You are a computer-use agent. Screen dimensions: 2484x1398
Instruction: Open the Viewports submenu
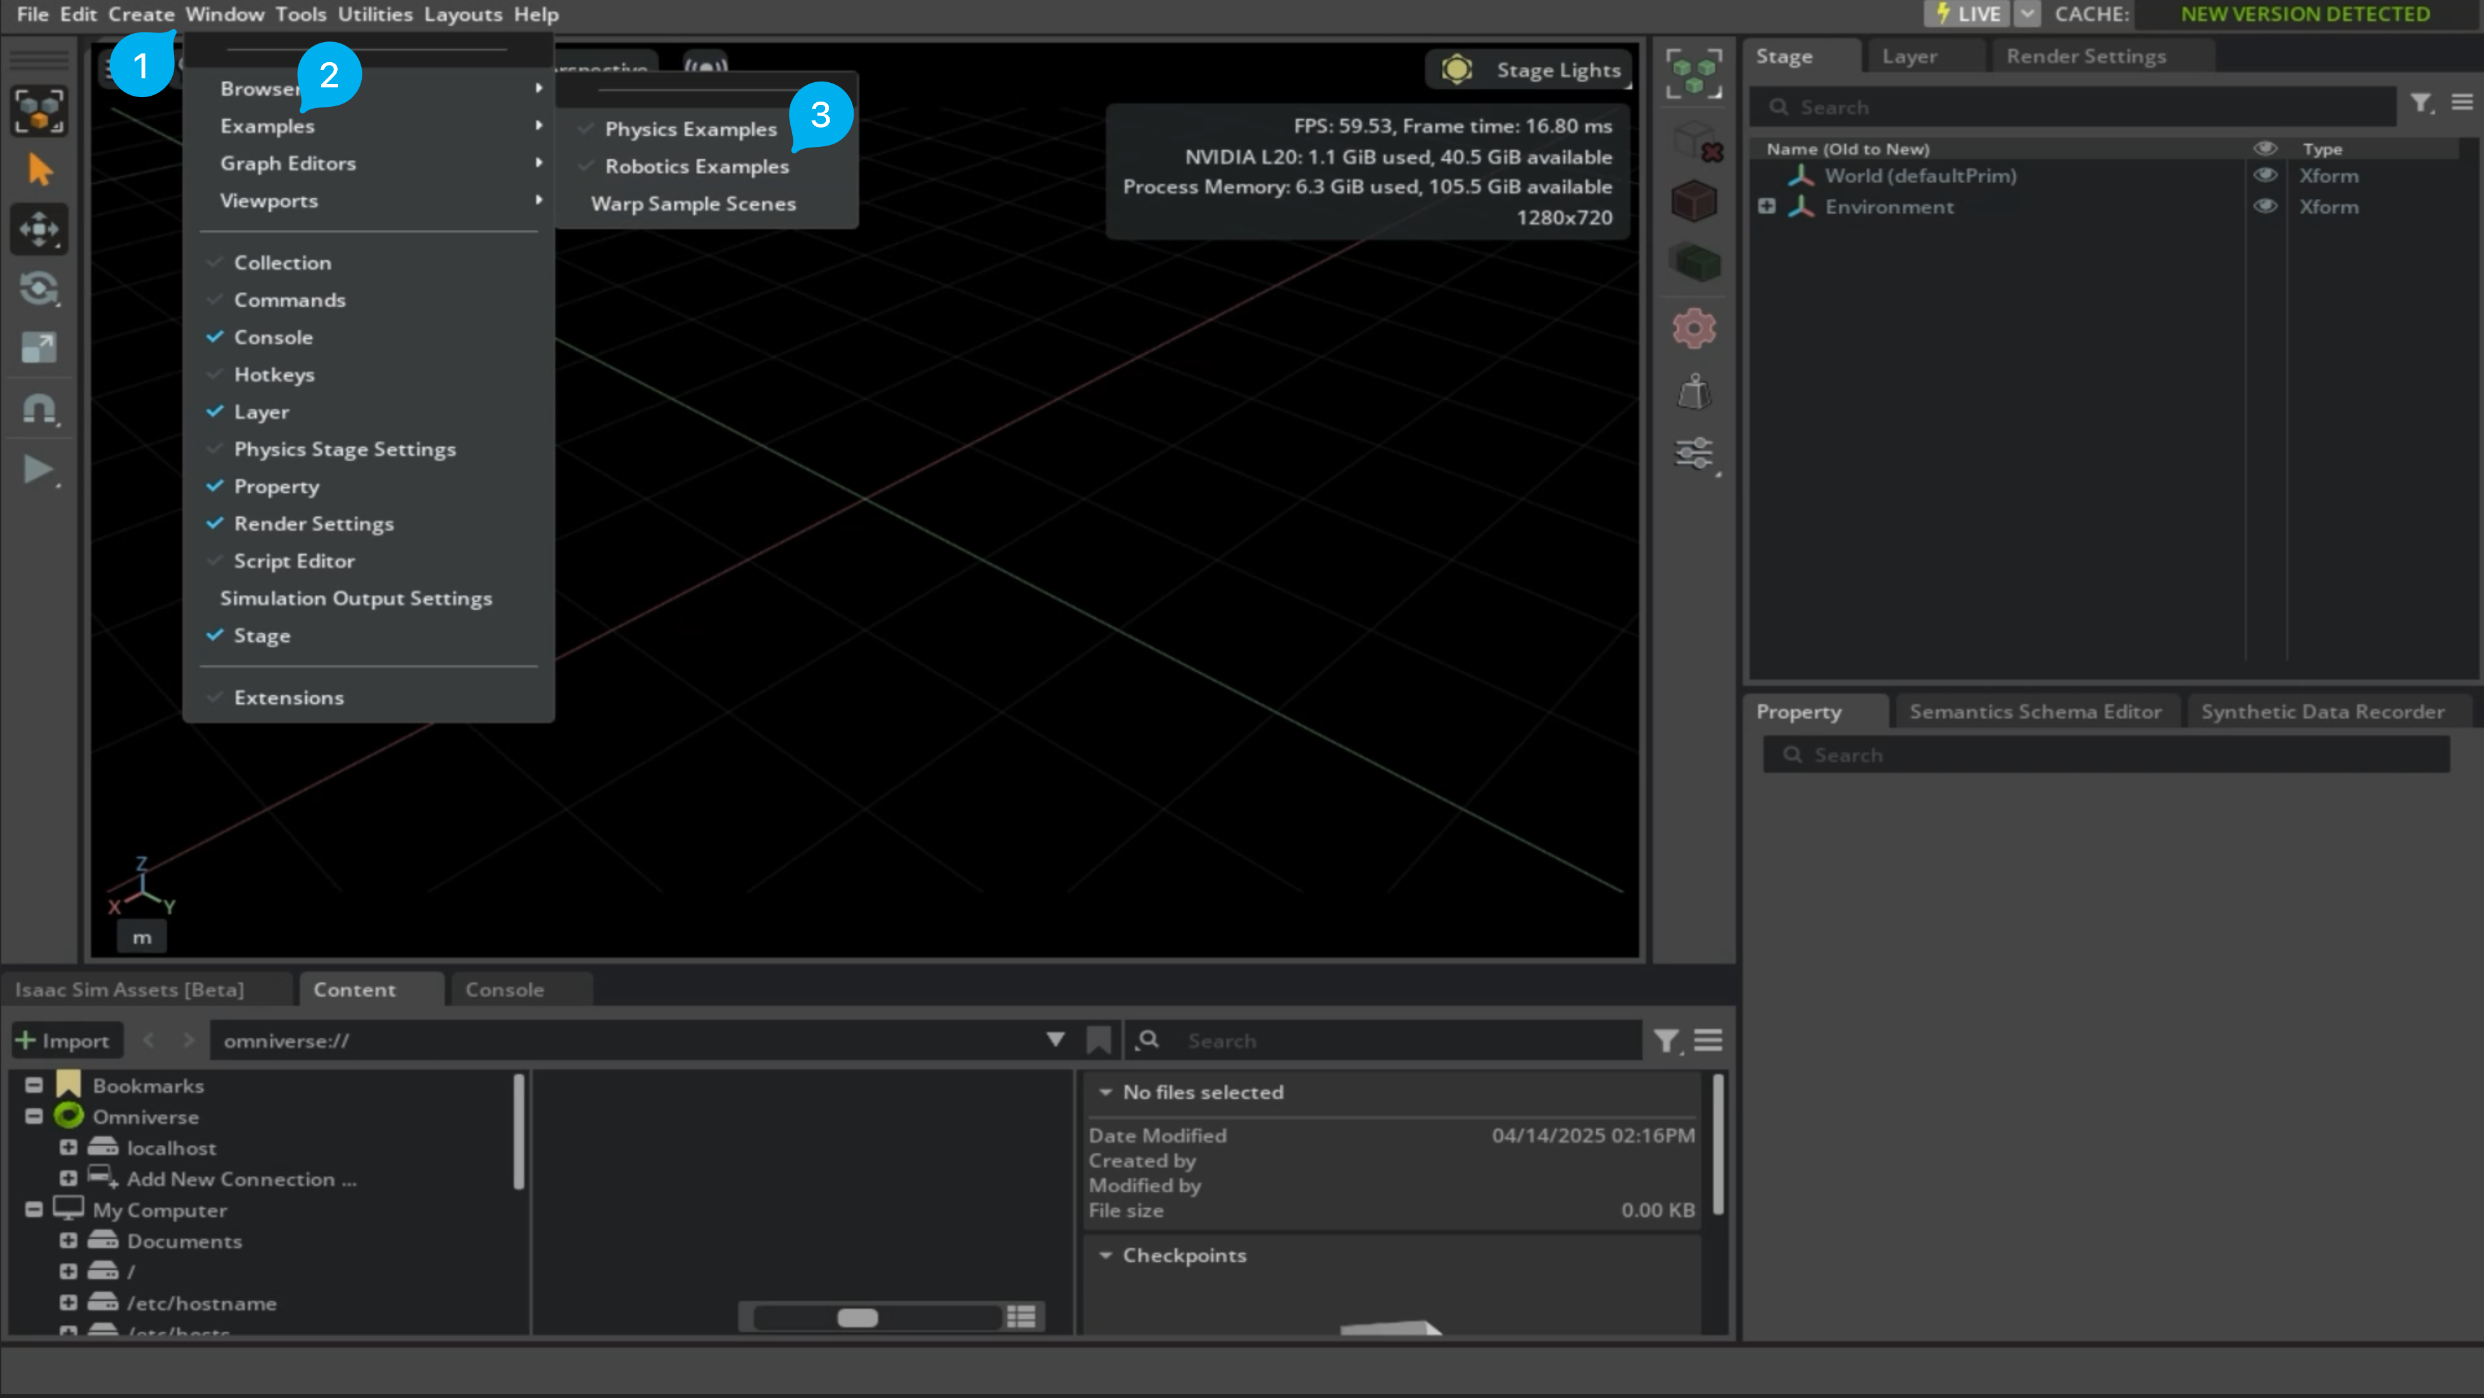click(368, 201)
